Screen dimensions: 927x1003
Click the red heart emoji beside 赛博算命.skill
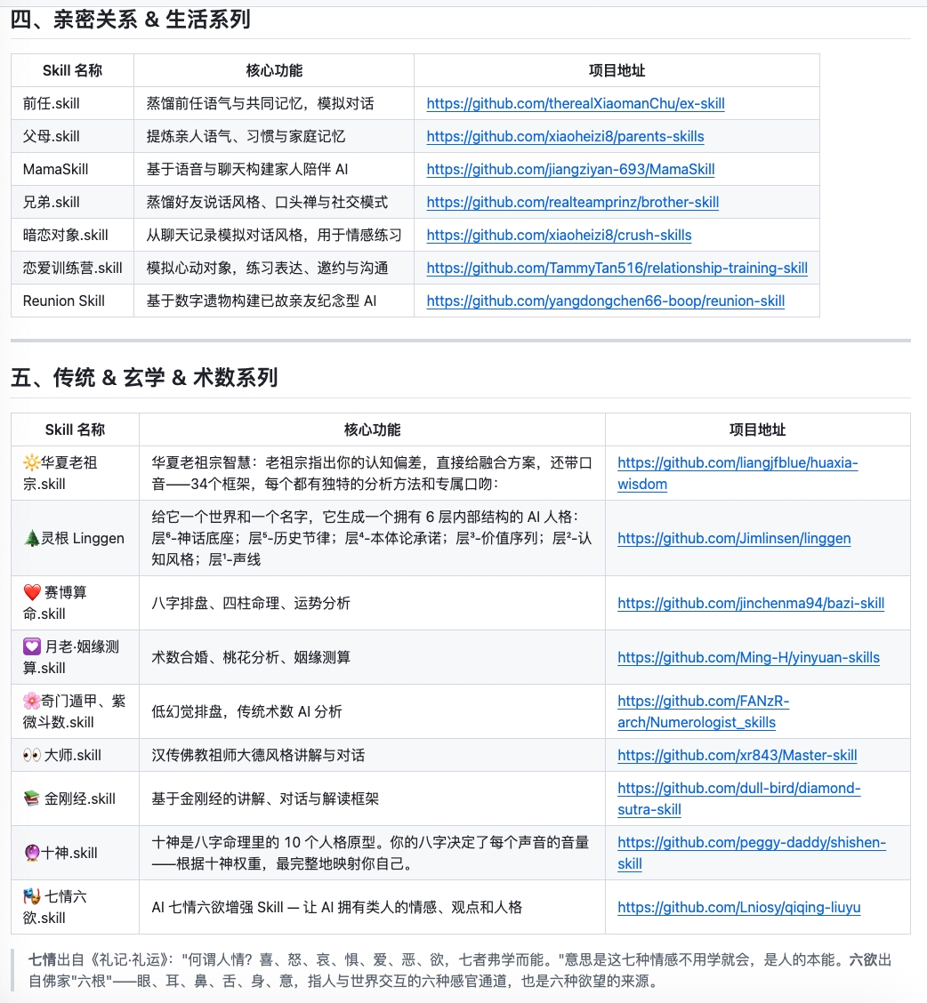click(32, 592)
